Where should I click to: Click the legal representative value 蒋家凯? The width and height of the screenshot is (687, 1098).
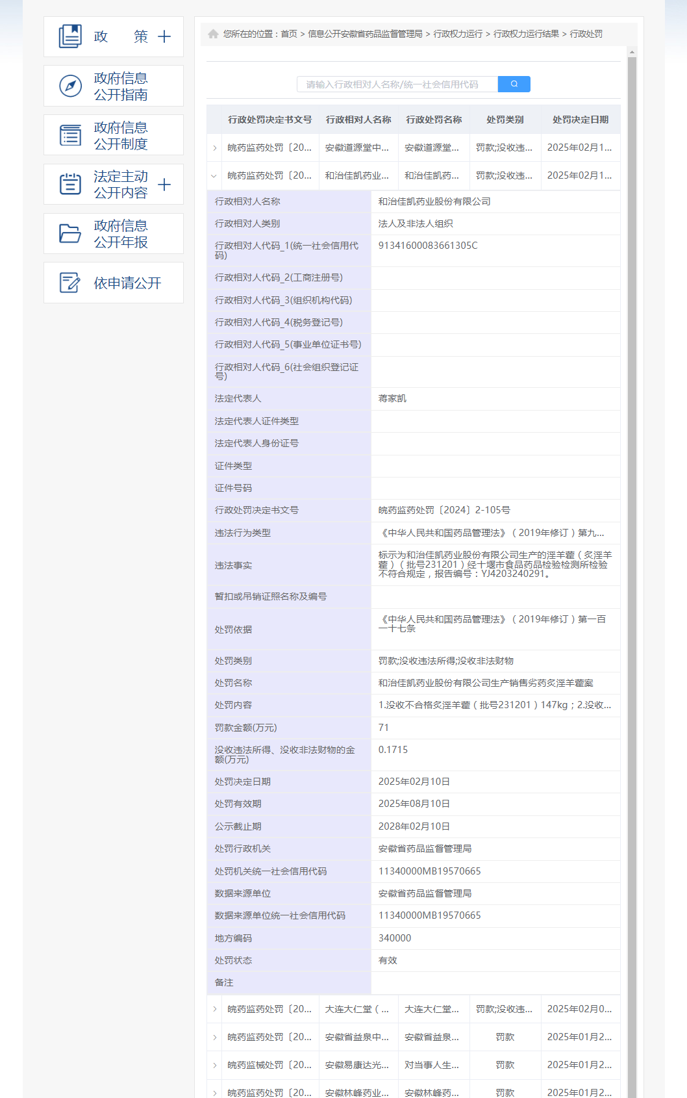pos(392,398)
